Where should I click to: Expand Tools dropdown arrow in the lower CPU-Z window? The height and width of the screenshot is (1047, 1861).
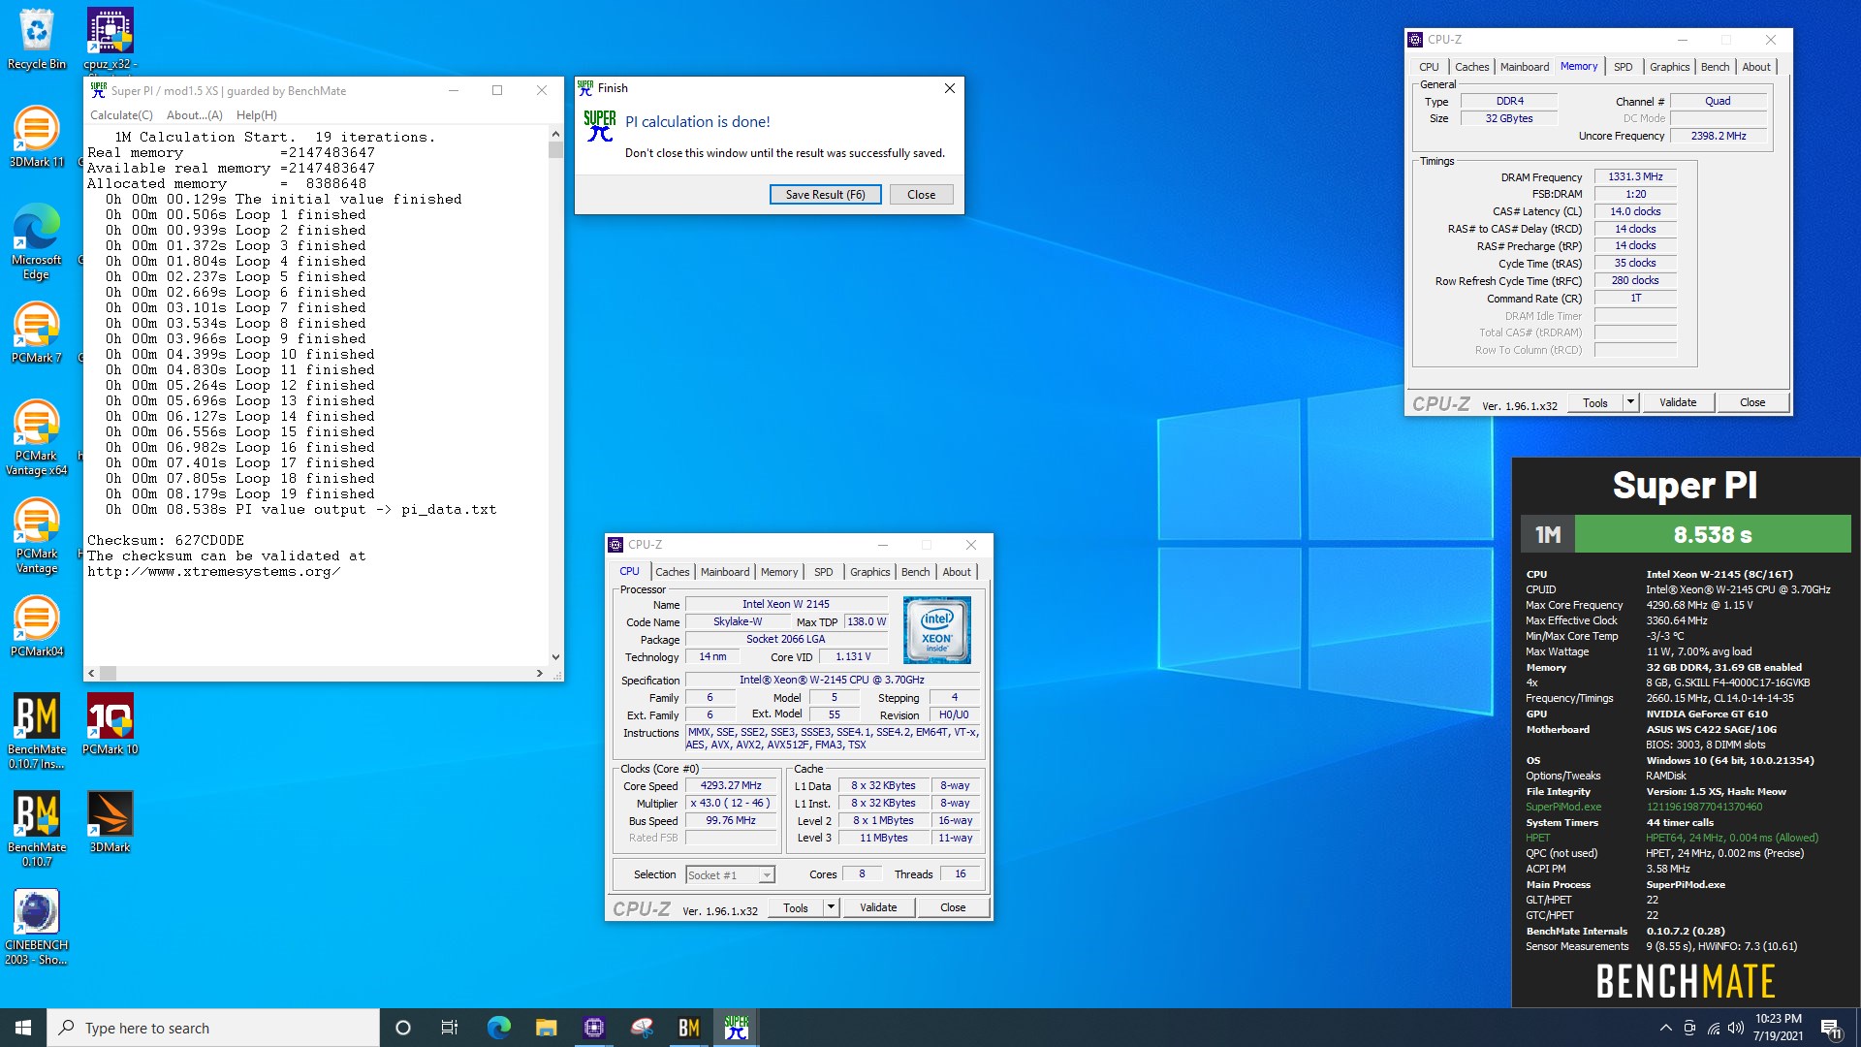[x=831, y=907]
